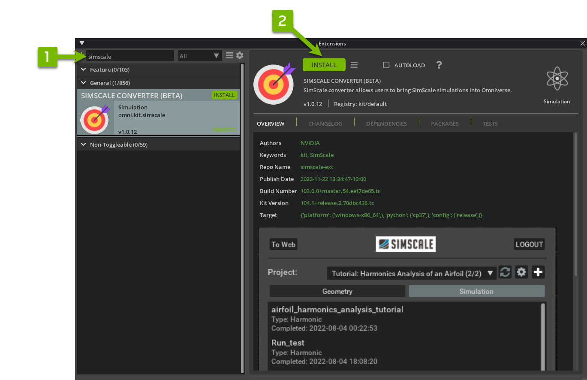Click the Build Number value
This screenshot has width=587, height=380.
(x=340, y=191)
